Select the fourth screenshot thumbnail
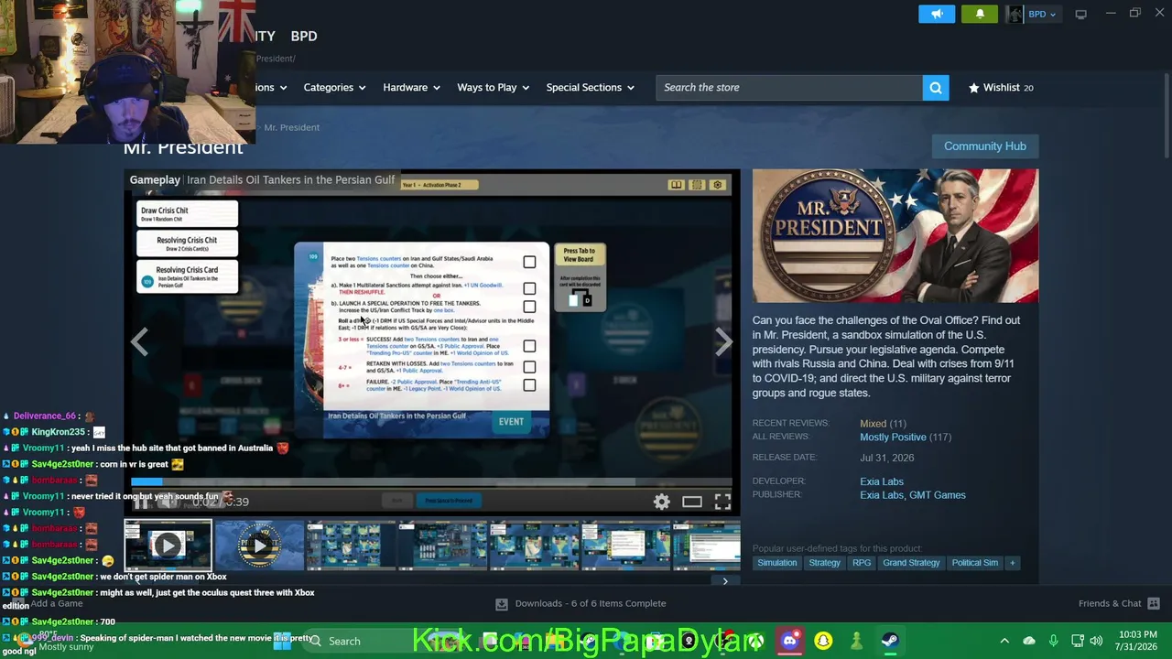1172x659 pixels. pyautogui.click(x=443, y=546)
